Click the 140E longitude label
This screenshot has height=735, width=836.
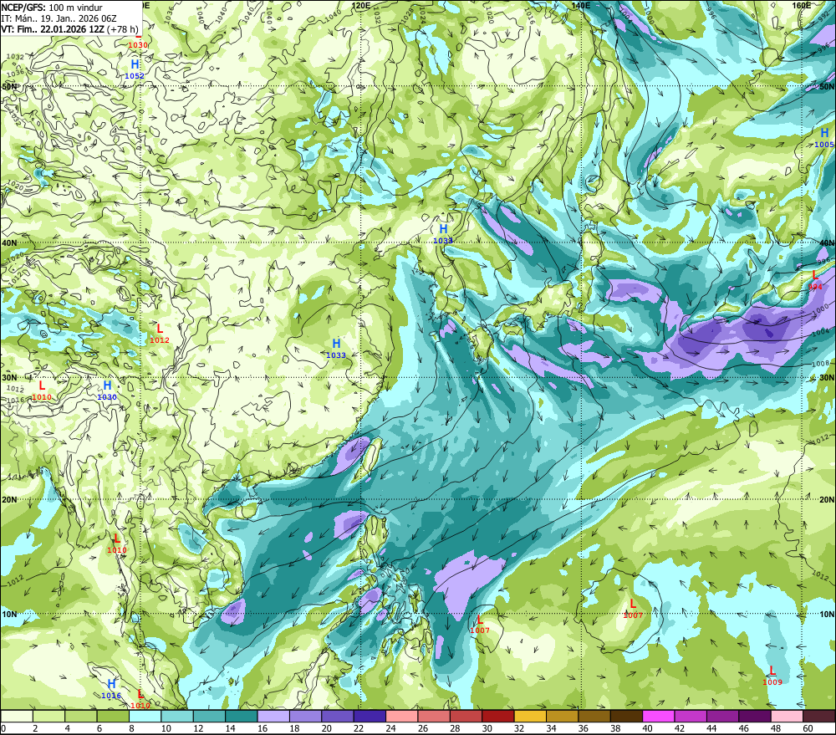(x=581, y=5)
